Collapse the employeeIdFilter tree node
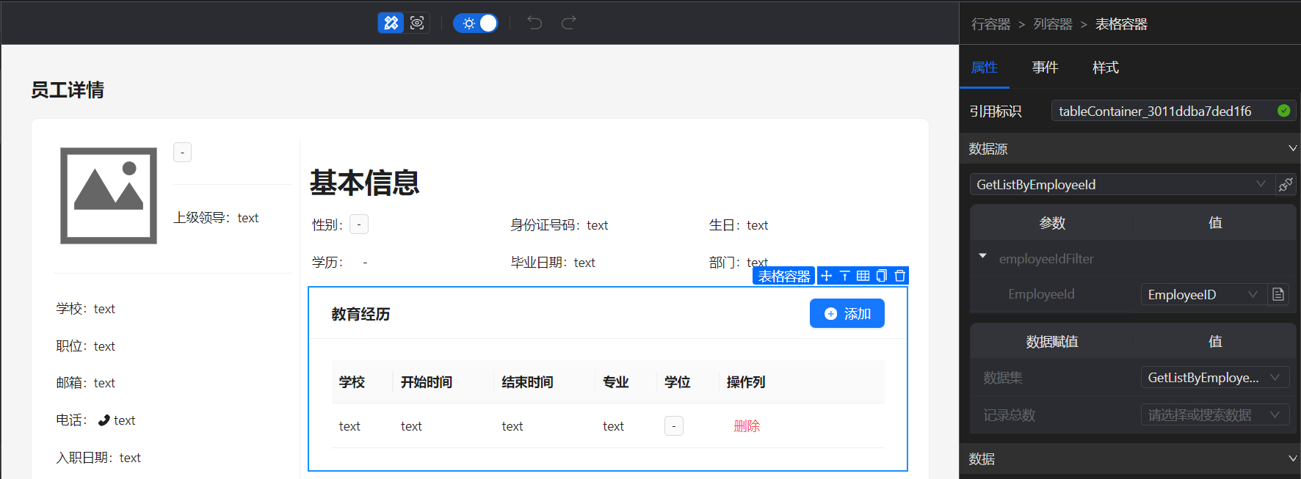Image resolution: width=1301 pixels, height=479 pixels. pyautogui.click(x=982, y=256)
